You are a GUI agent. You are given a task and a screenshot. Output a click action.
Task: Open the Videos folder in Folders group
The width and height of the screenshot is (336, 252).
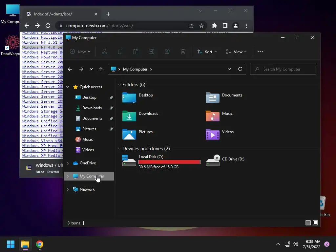(220, 134)
